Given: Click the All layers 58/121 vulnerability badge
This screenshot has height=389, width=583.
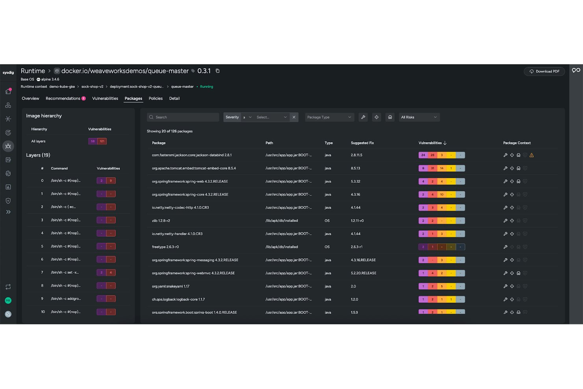Looking at the screenshot, I should click(97, 141).
